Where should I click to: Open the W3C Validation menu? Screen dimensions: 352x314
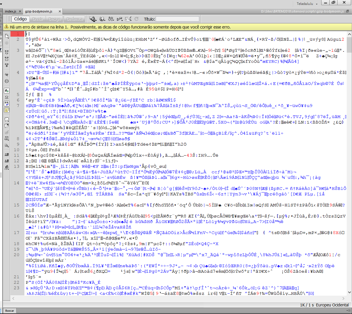120,19
